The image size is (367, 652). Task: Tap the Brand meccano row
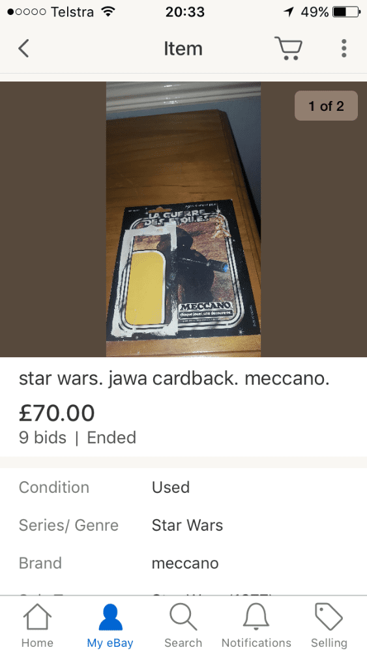183,563
